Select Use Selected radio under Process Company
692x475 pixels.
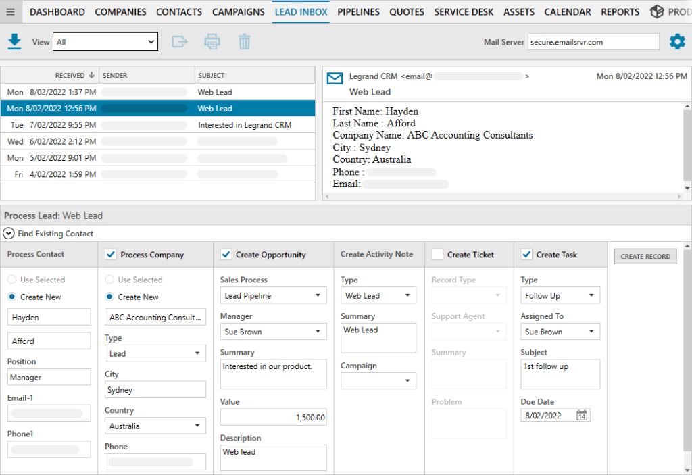(x=108, y=279)
